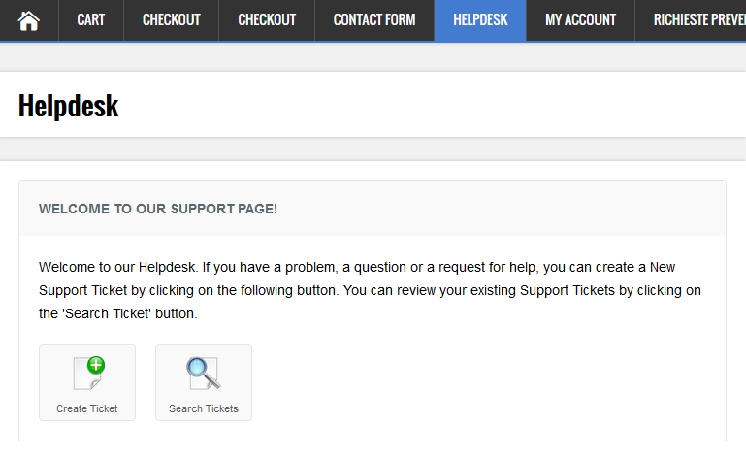Open the Cart menu item
The width and height of the screenshot is (746, 457).
coord(91,20)
